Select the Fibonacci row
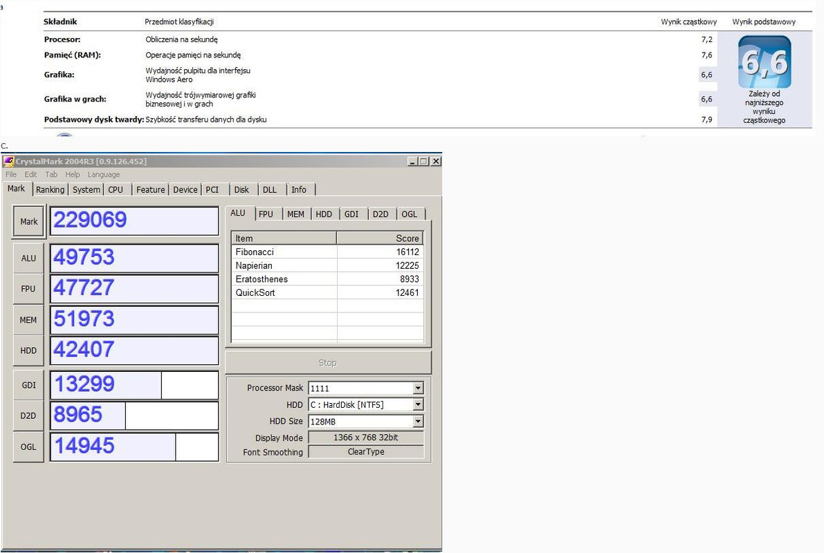The width and height of the screenshot is (824, 553). click(x=327, y=252)
